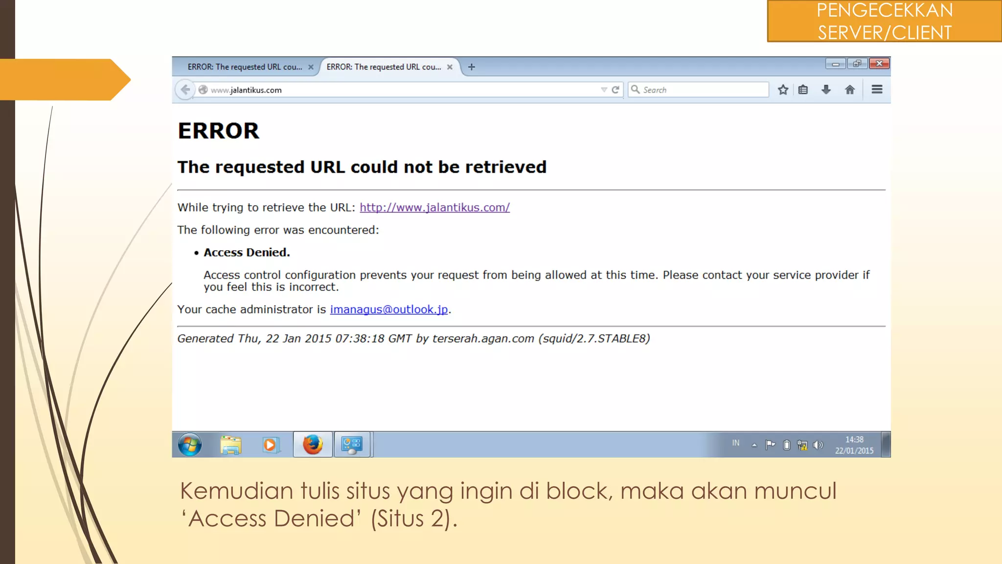Screen dimensions: 1002x564
Task: Email cache administrator imanagus@outlook.jp link
Action: (x=389, y=309)
